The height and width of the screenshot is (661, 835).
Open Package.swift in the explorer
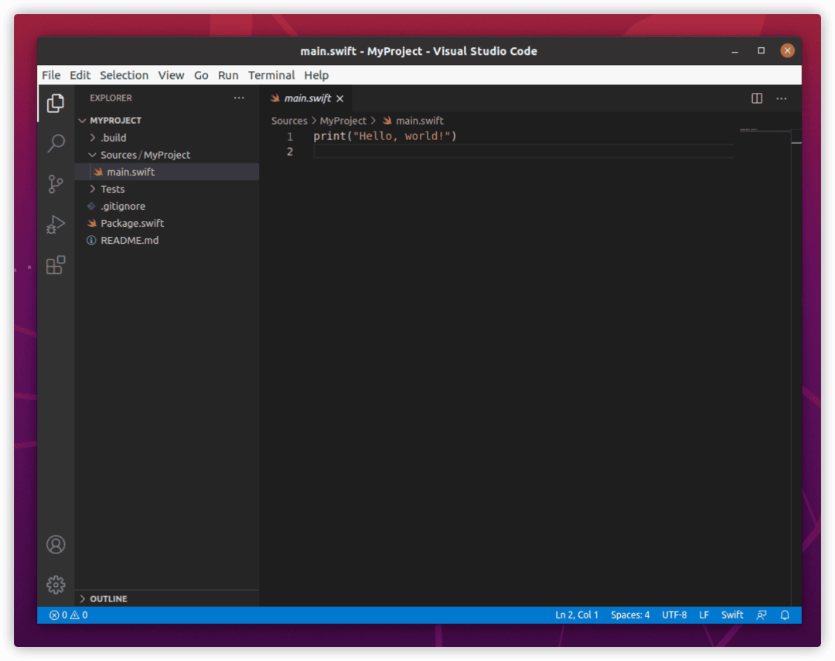[x=132, y=223]
